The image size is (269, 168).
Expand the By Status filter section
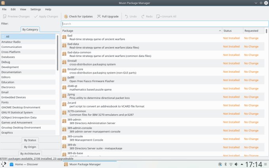30,140
